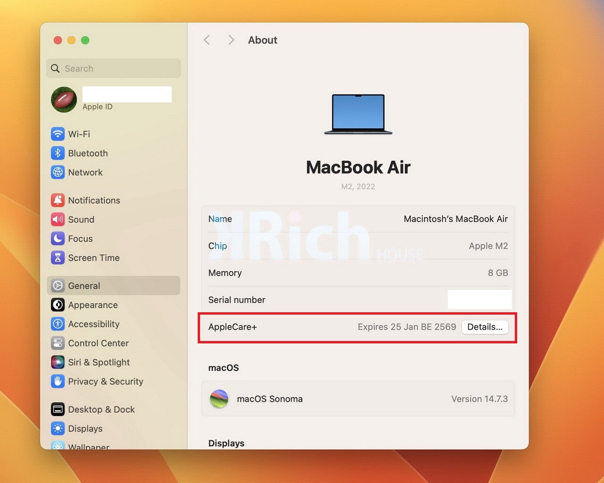
Task: Select Desktop & Dock label
Action: [101, 409]
